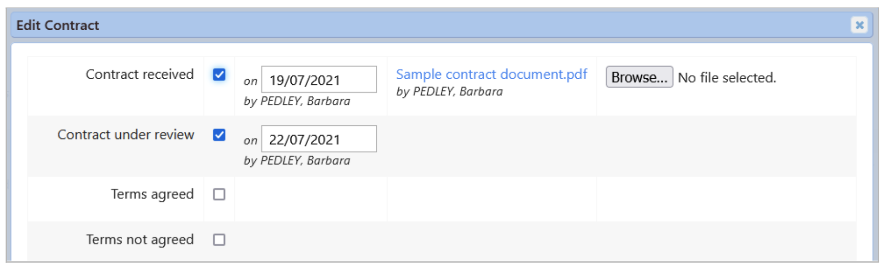Click the Terms agreed label text
The width and height of the screenshot is (890, 271).
(152, 195)
